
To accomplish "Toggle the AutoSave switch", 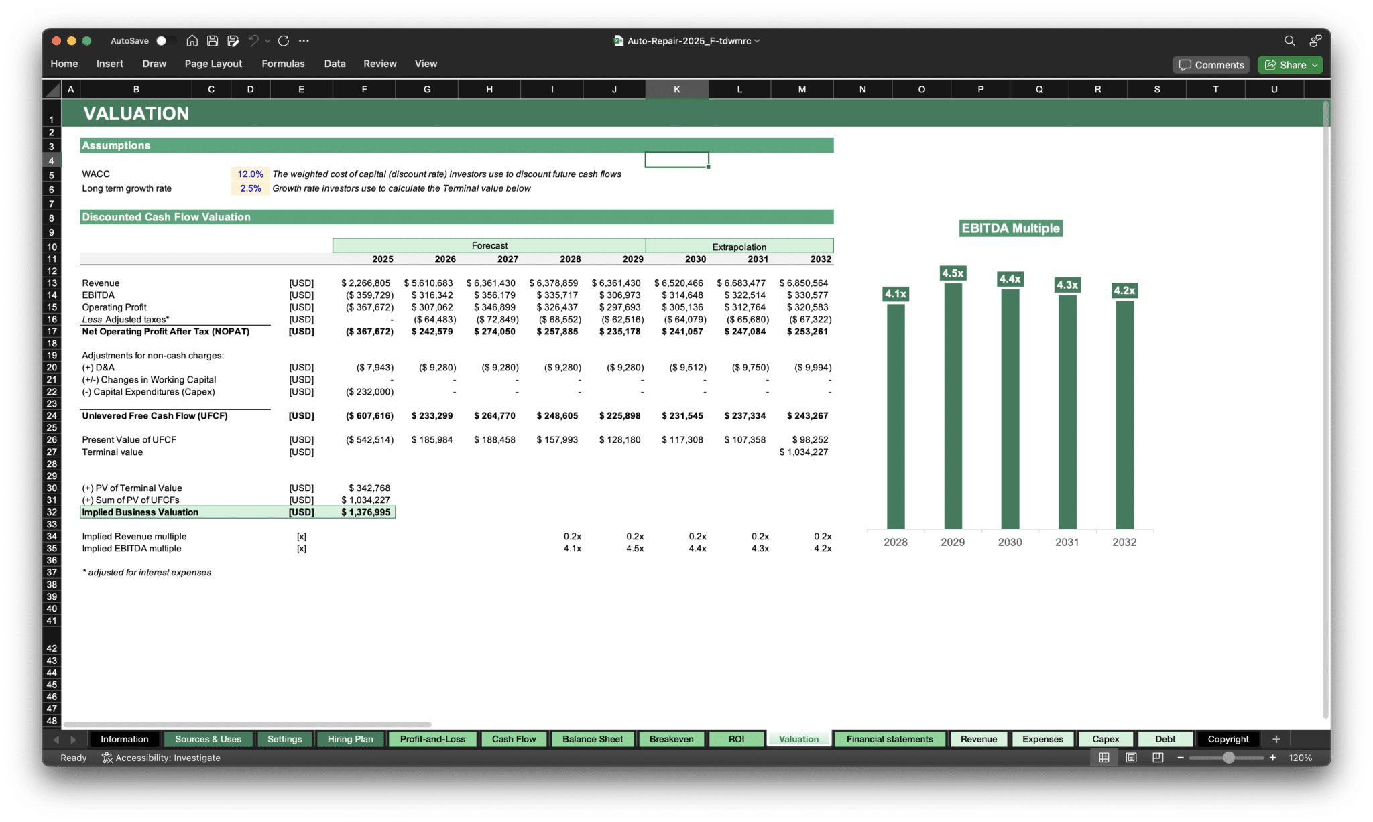I will click(164, 41).
